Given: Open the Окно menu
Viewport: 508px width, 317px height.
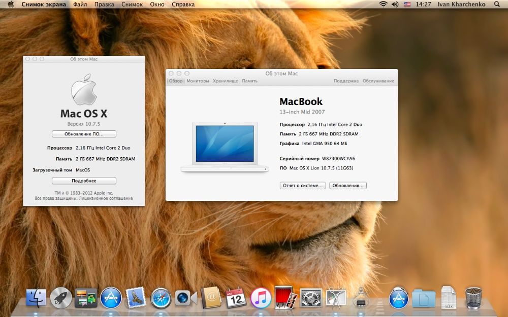Looking at the screenshot, I should (x=157, y=4).
